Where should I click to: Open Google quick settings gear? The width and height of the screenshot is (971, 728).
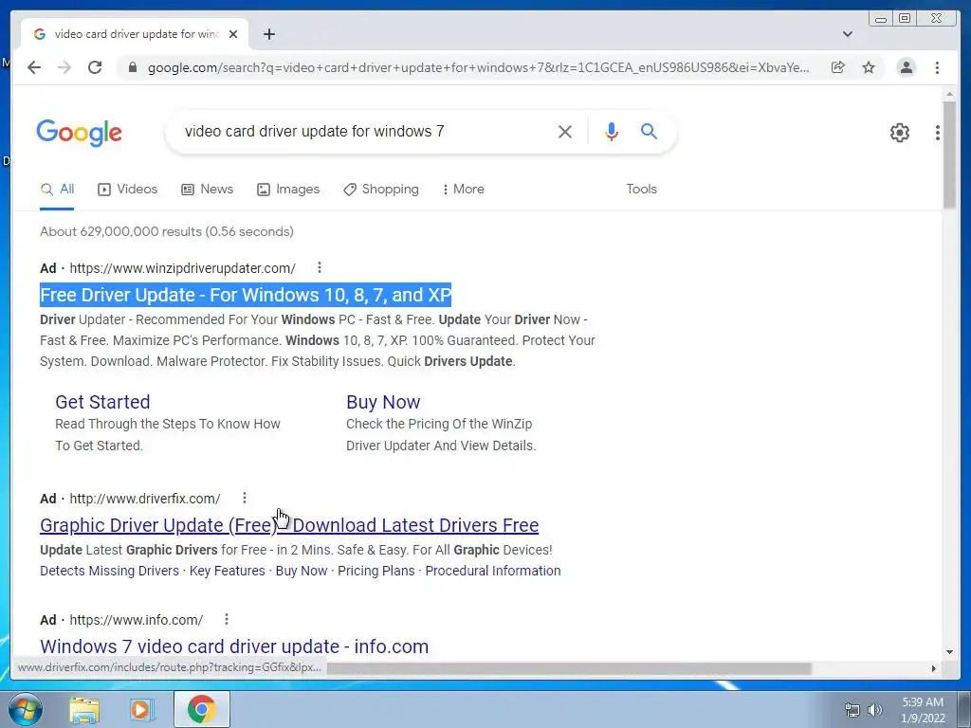pyautogui.click(x=900, y=133)
